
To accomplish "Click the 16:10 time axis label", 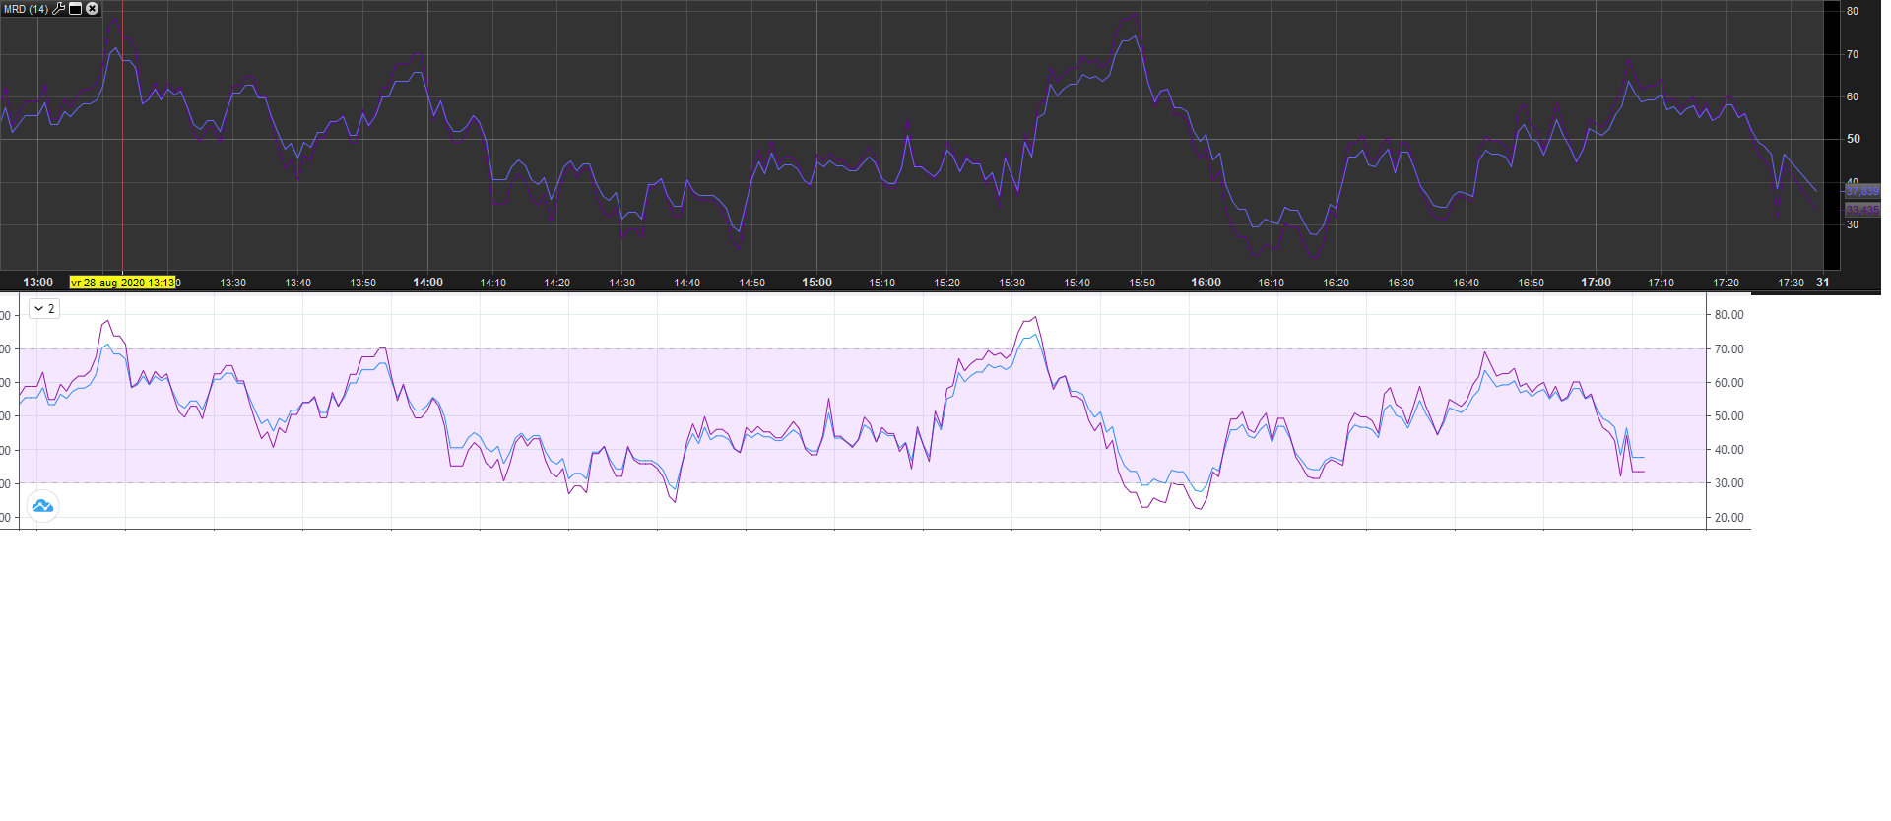I will [x=1271, y=283].
